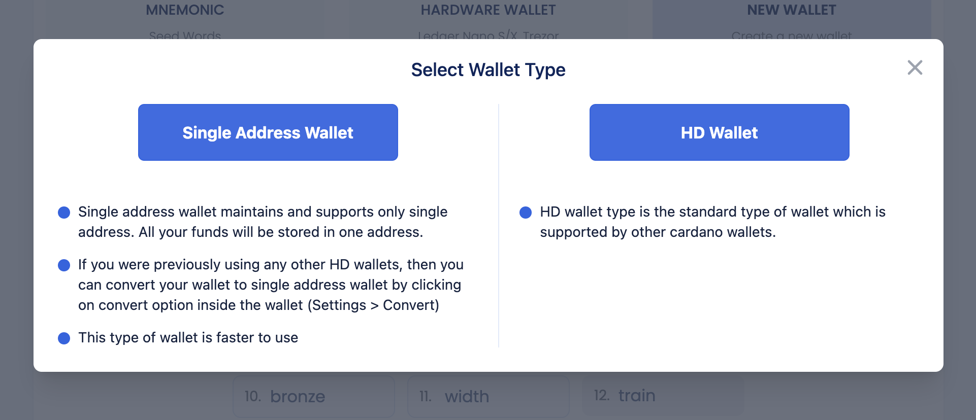Click the 'Settings > Convert' instruction text
The width and height of the screenshot is (976, 420).
[375, 305]
